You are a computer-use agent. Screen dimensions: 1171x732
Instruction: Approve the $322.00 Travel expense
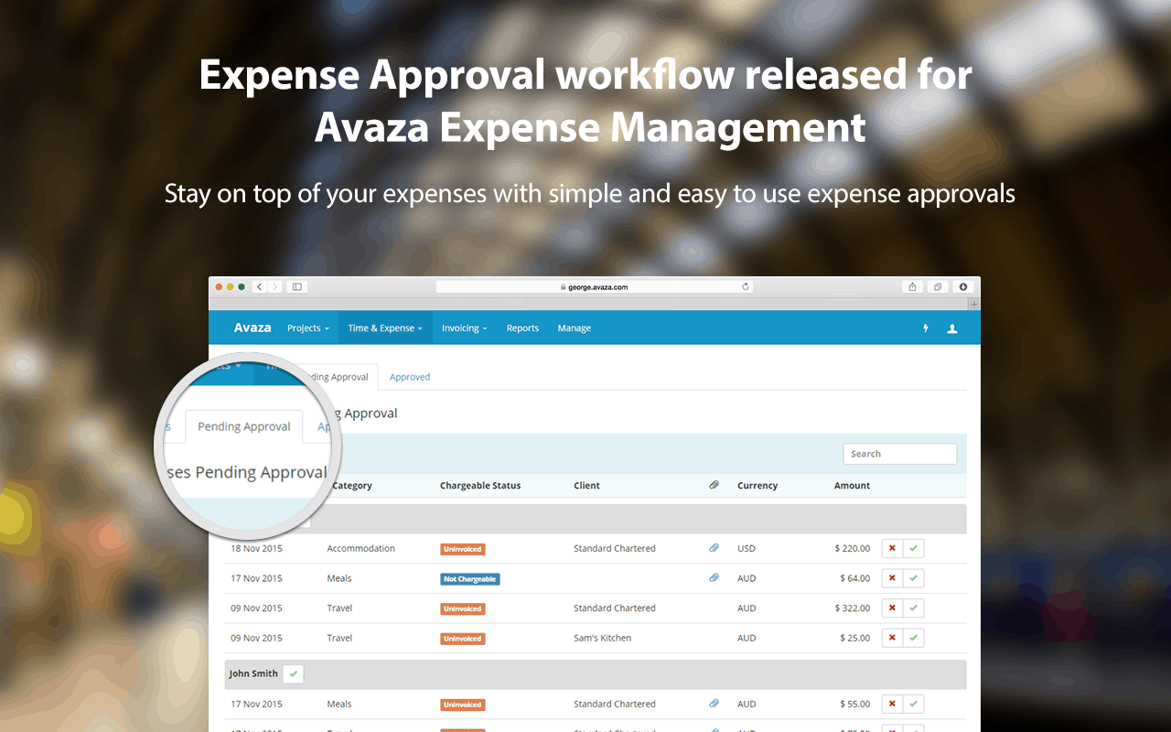(913, 608)
